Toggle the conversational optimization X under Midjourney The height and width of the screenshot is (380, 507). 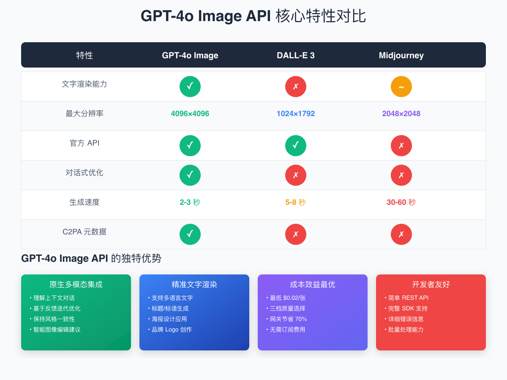click(401, 175)
